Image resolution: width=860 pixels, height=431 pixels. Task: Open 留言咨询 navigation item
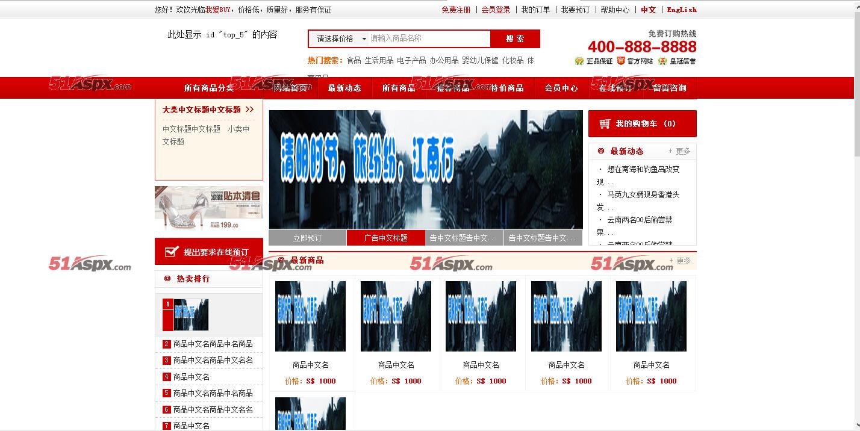click(x=670, y=88)
